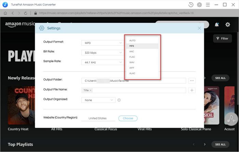Click the Amazon Music search box

(182, 25)
